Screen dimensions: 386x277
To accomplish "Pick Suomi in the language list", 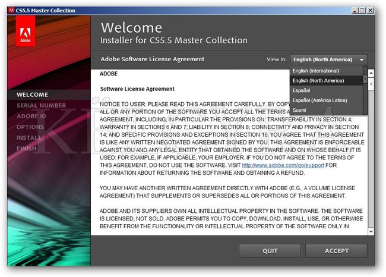I will pyautogui.click(x=327, y=110).
